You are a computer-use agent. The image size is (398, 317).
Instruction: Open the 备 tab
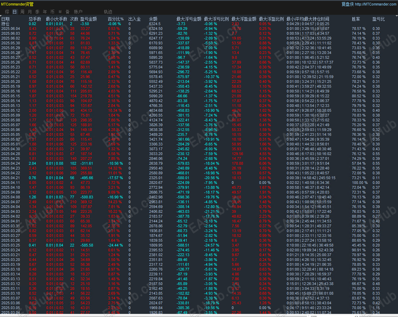[x=67, y=12]
